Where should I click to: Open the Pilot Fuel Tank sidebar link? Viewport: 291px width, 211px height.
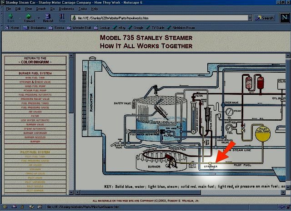point(35,157)
